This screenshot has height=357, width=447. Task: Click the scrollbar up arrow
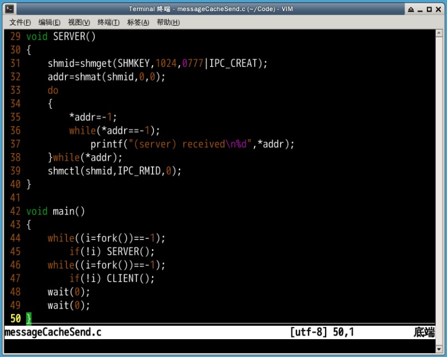(439, 33)
